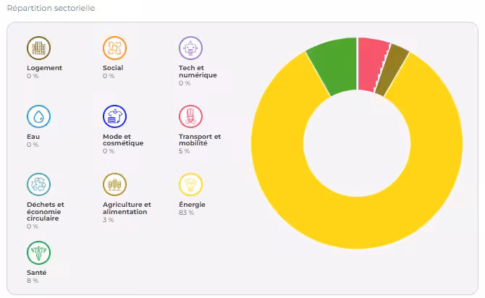Select the Agriculture et alimentation icon
The image size is (485, 298).
pyautogui.click(x=114, y=184)
